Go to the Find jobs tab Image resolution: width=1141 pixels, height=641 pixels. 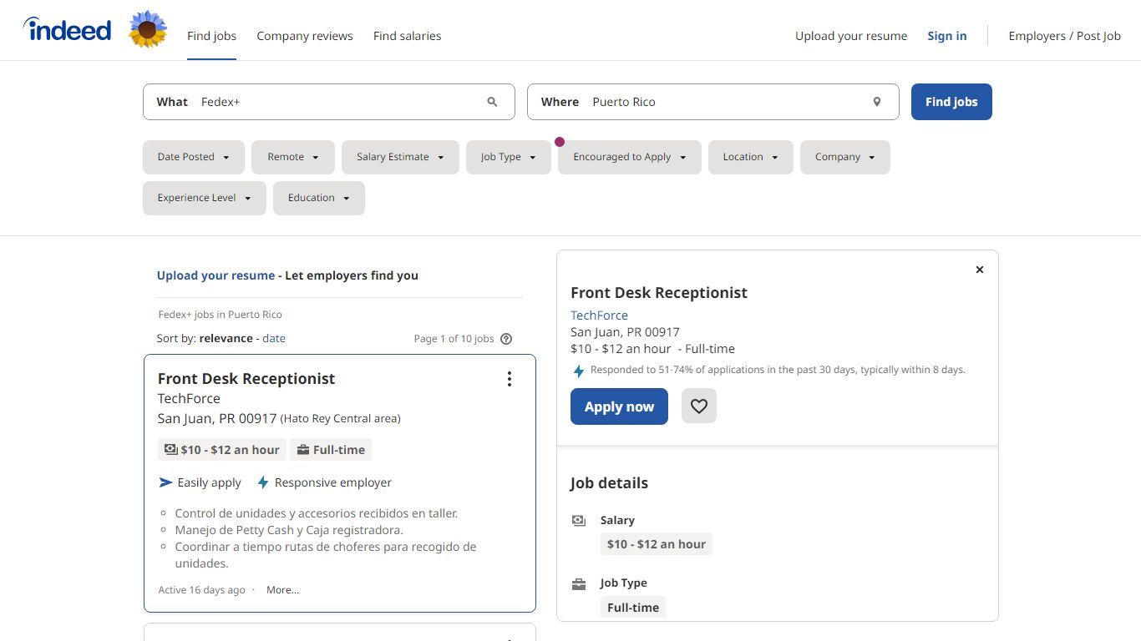tap(212, 36)
